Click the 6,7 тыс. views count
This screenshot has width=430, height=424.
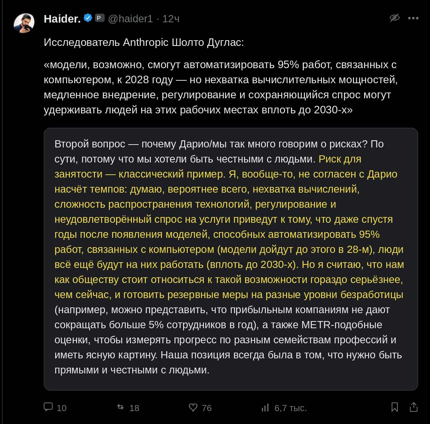(291, 408)
